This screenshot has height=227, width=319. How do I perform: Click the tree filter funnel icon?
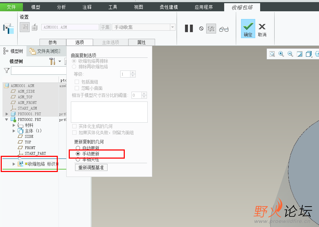tap(7, 70)
